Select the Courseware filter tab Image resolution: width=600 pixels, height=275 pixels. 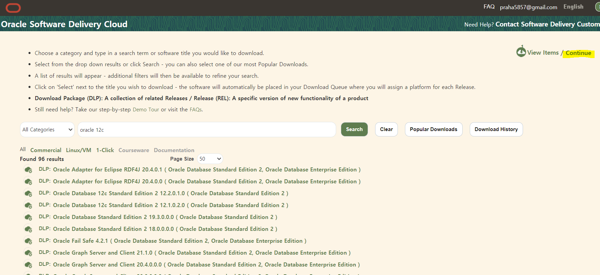[x=134, y=150]
